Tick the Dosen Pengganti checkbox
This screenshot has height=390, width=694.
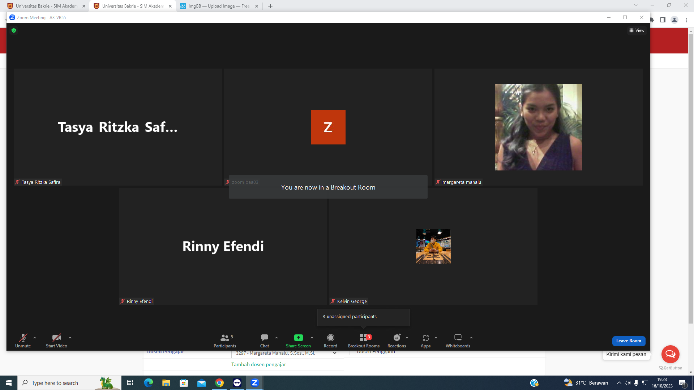click(353, 352)
